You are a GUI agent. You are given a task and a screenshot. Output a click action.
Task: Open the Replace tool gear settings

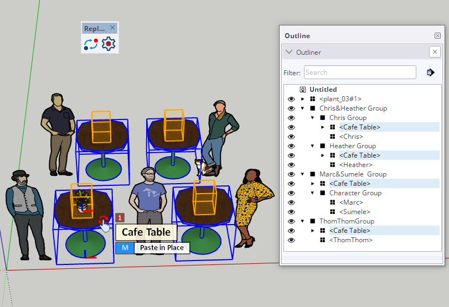[108, 44]
